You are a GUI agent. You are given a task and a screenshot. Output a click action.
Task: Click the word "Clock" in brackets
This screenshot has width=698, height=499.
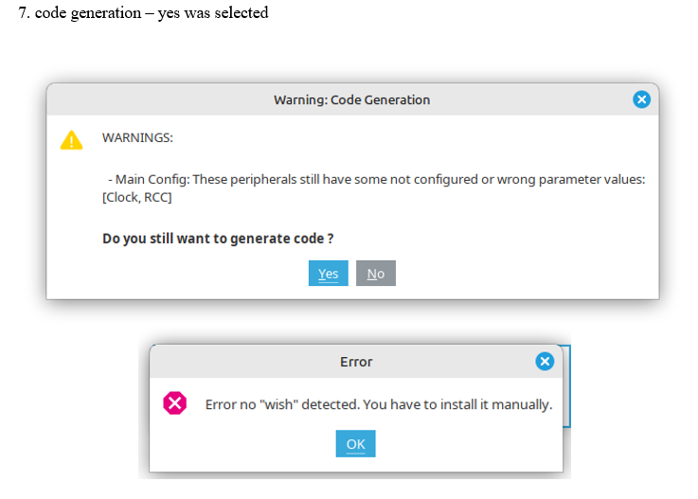pyautogui.click(x=125, y=198)
